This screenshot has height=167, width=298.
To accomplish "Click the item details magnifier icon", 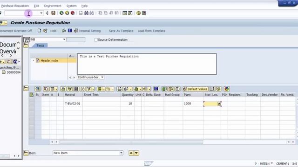I will (38, 89).
